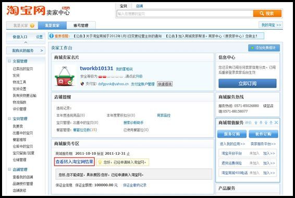Expand 我购买的服务 with the arrow

click(42, 51)
